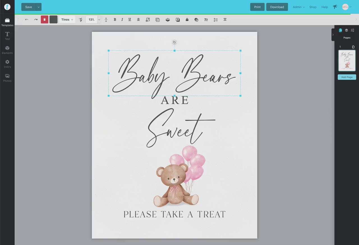Open the opacity circle icon

coord(196,20)
